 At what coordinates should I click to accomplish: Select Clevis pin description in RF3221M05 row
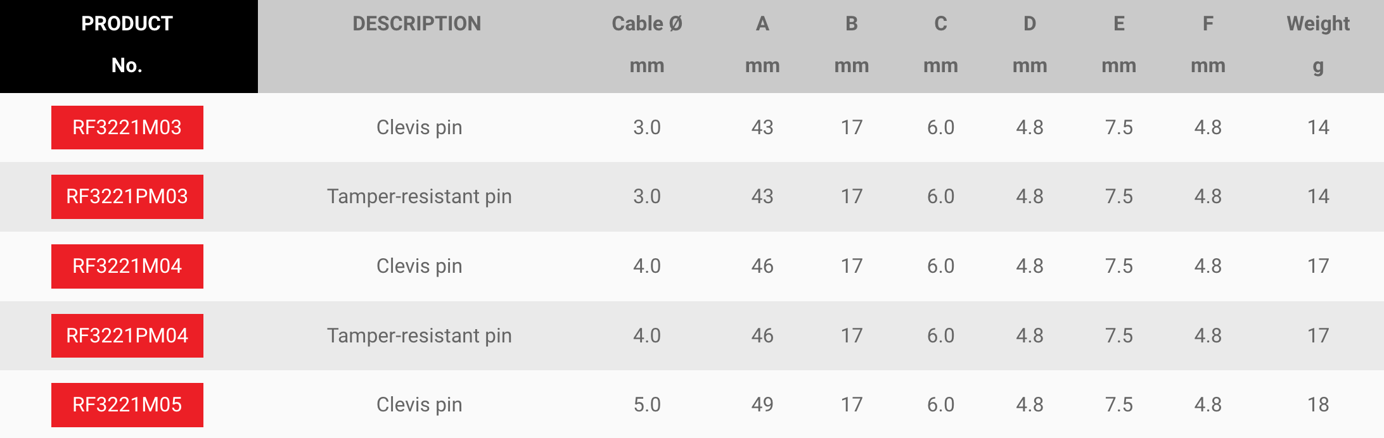419,405
